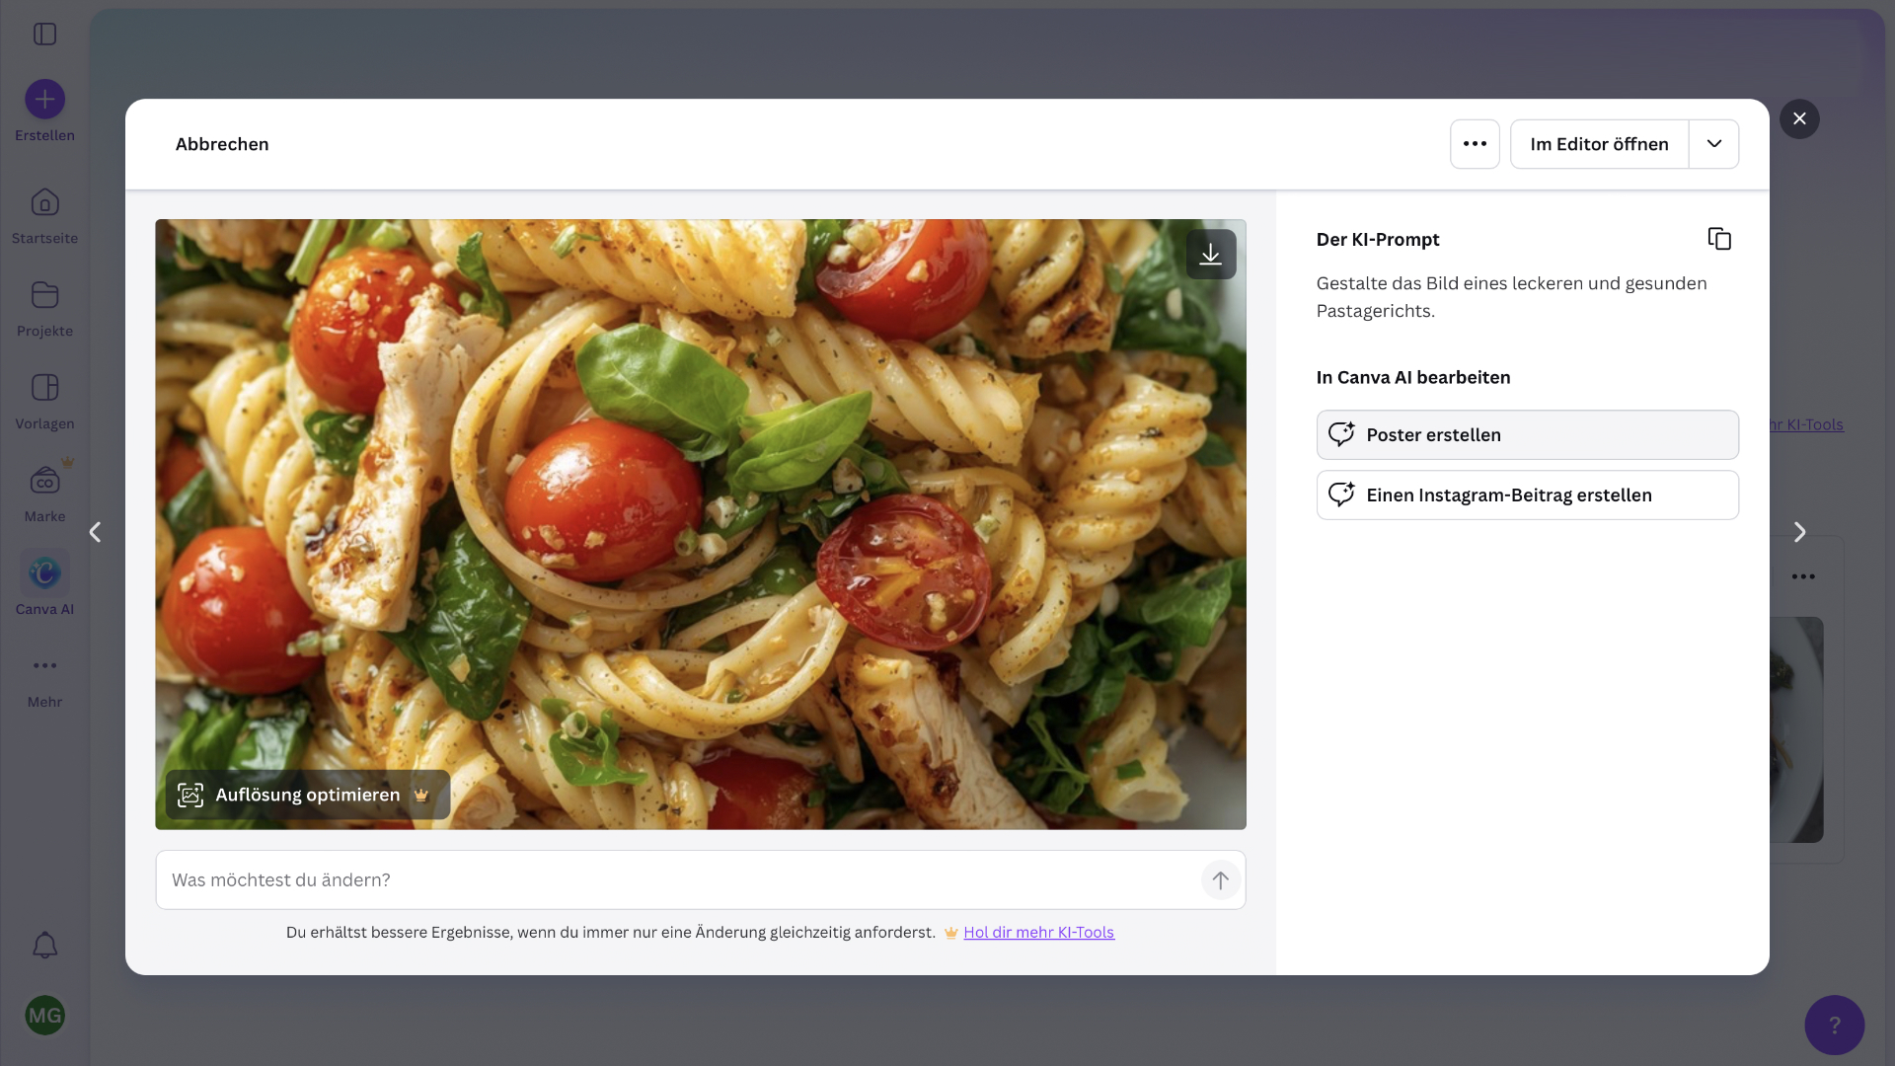Open notifications bell
The height and width of the screenshot is (1066, 1895).
coord(44,946)
